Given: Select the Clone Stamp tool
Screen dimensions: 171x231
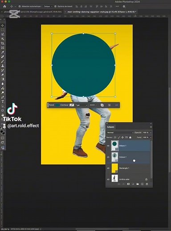Looking at the screenshot, I should coord(3,66).
